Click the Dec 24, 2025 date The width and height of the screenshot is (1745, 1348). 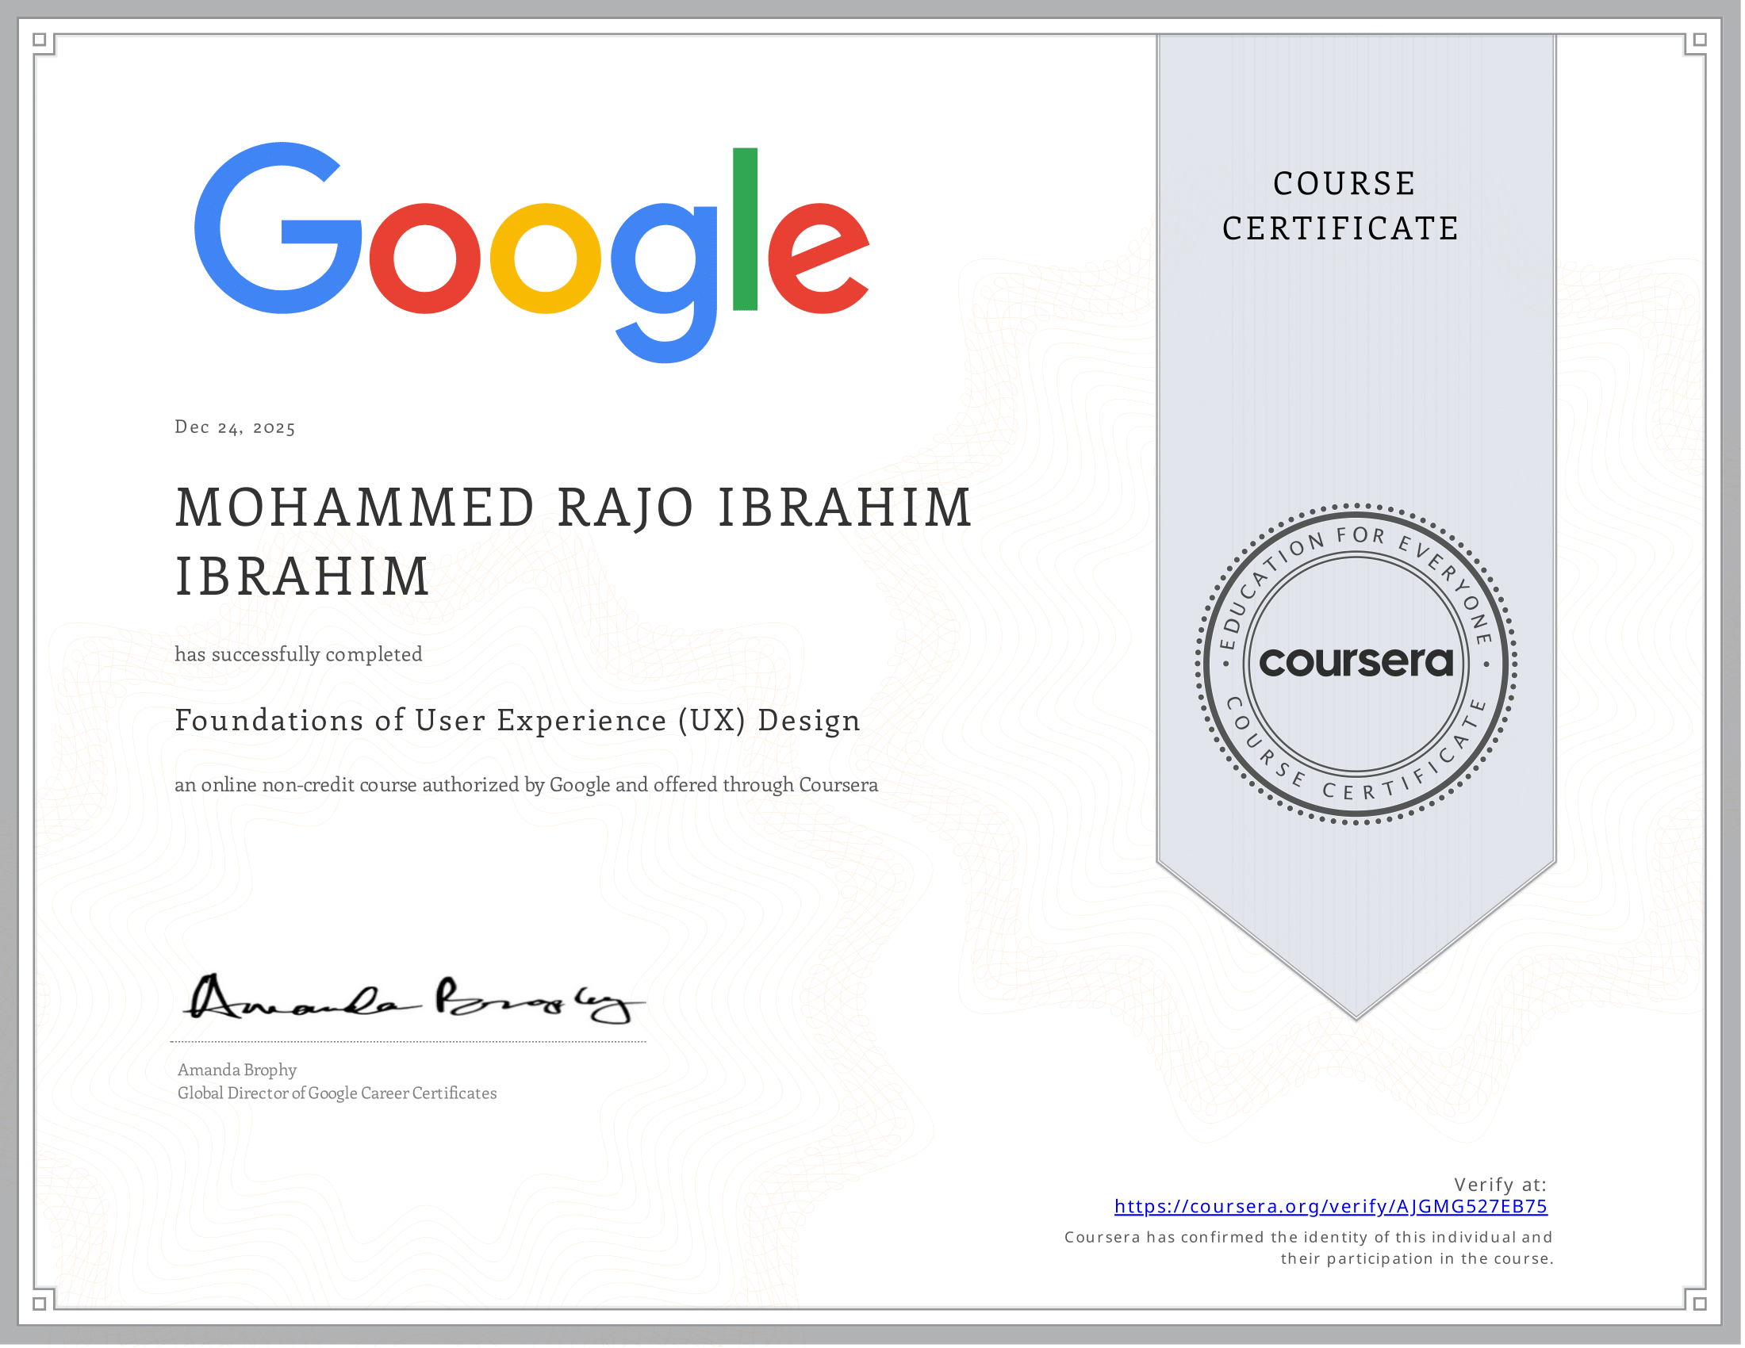(235, 427)
